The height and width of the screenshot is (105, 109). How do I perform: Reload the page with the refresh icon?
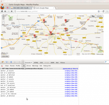tap(103, 11)
